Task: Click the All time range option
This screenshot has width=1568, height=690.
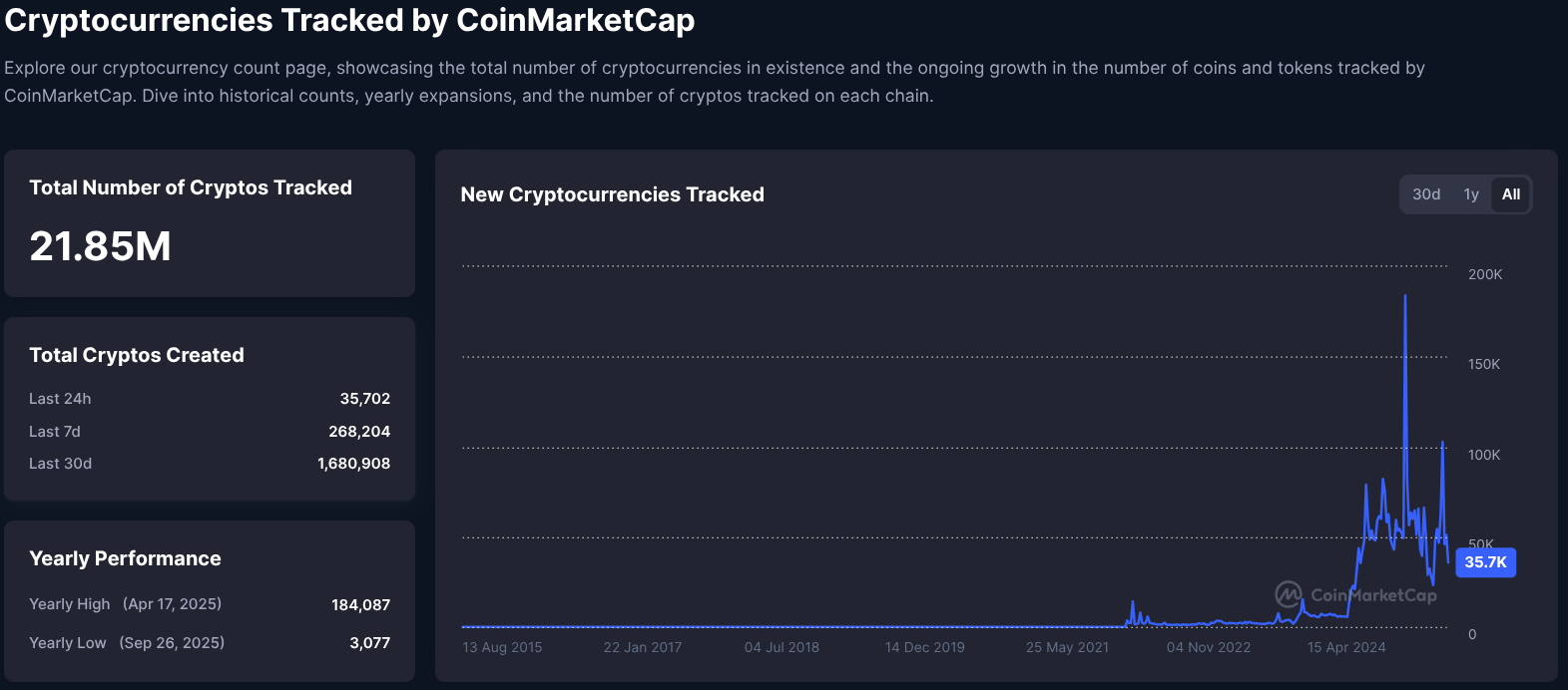Action: 1510,194
